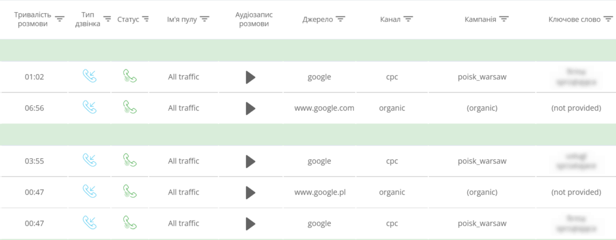
Task: Click the Аудіозапис розмови column header
Action: pos(254,19)
